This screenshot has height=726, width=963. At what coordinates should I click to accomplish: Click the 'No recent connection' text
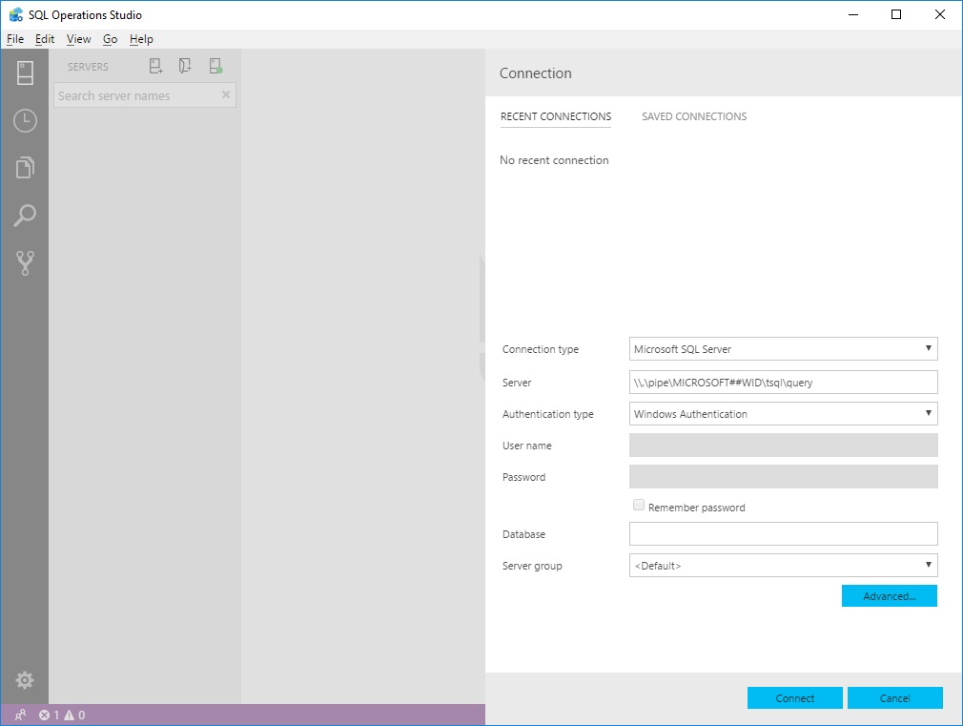[x=554, y=160]
